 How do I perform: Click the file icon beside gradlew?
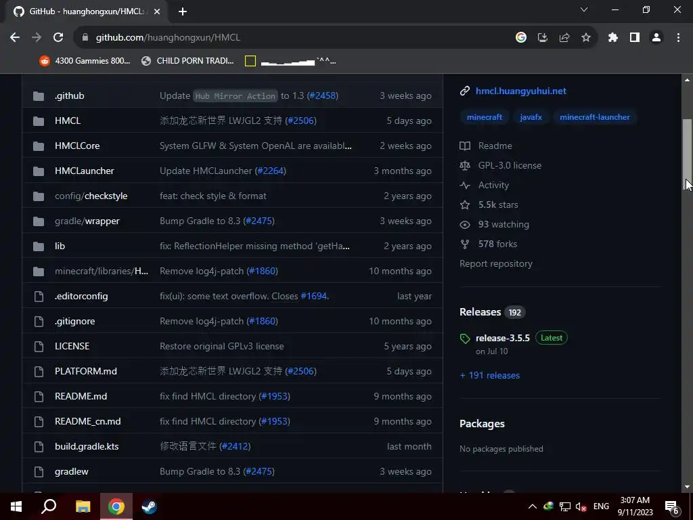tap(39, 472)
